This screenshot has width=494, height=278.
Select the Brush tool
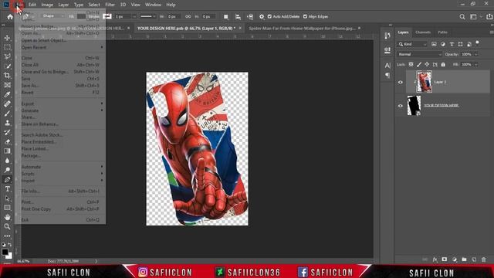click(x=7, y=114)
